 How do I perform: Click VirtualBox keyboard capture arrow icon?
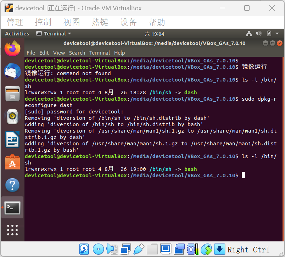point(219,249)
